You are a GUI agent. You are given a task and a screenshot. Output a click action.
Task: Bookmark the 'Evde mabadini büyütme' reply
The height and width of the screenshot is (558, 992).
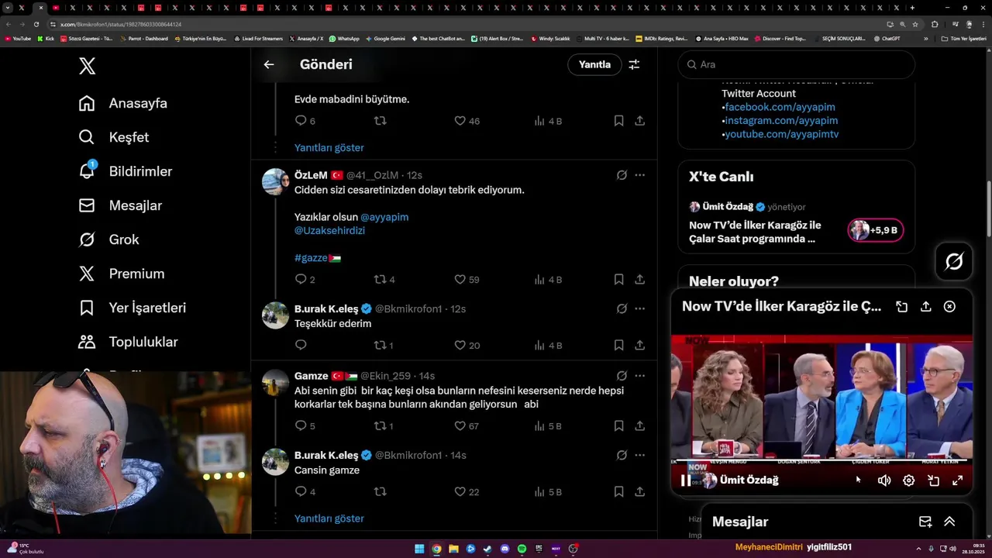coord(618,121)
